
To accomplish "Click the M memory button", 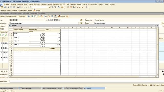I will (x=77, y=7).
